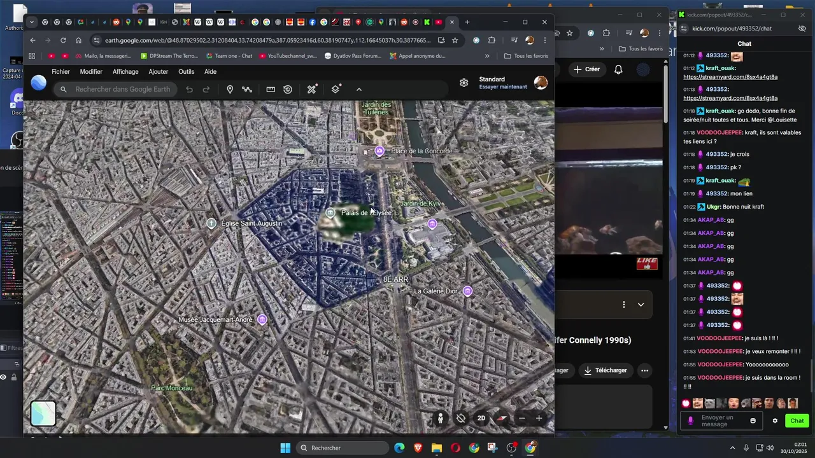This screenshot has width=815, height=458.
Task: Open the emoji picker in Kick chat
Action: pos(753,420)
